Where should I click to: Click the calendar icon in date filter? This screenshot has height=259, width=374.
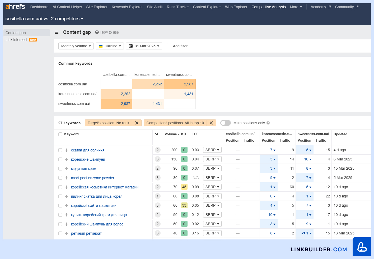click(x=131, y=46)
